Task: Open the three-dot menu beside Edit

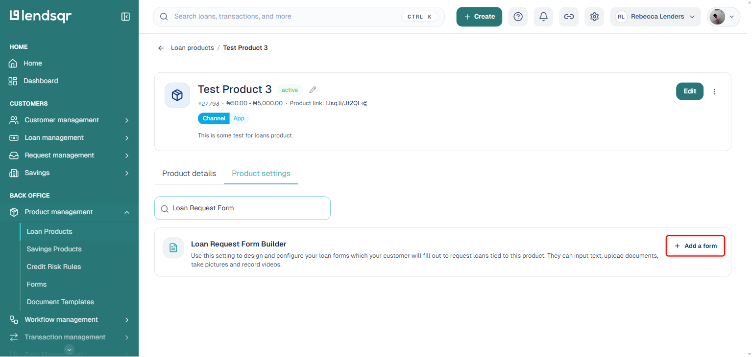Action: (x=714, y=91)
